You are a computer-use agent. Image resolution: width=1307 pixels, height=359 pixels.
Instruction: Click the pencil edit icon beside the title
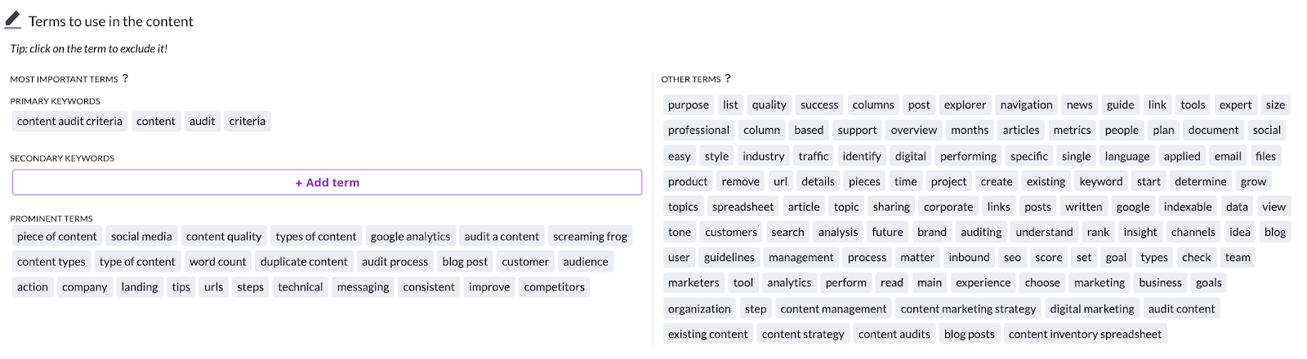point(13,20)
